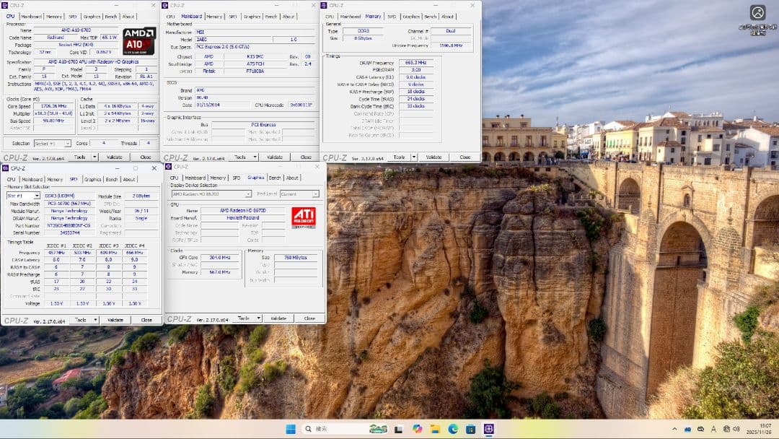Open the Slot #1 dropdown in SPD tab

tap(23, 195)
